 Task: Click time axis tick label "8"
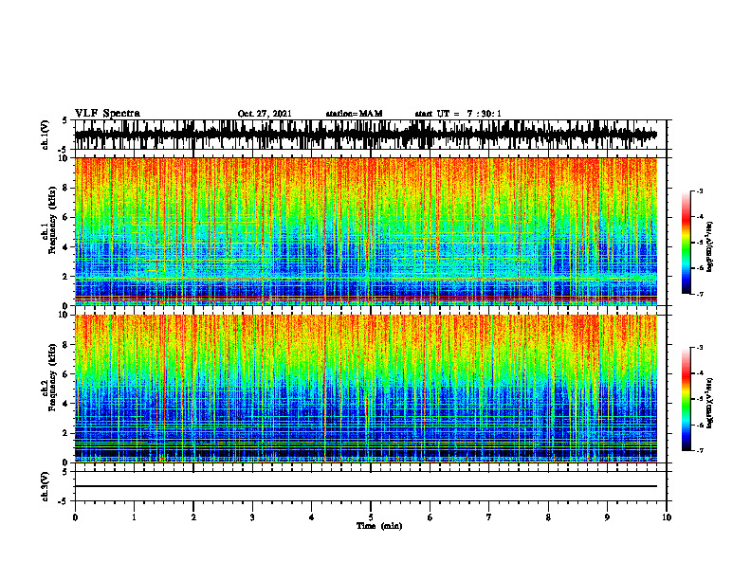click(x=548, y=517)
